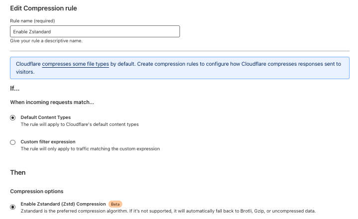Click the blue Cloudflare info banner

tap(179, 68)
